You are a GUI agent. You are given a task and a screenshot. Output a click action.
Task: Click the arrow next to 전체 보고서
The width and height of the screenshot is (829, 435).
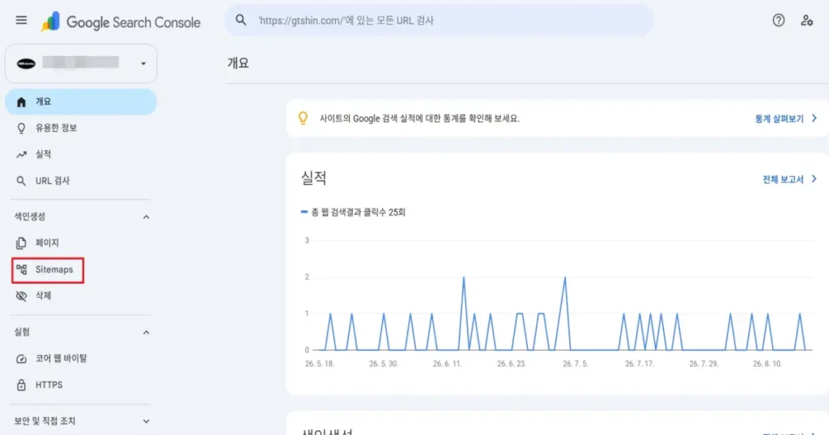pos(814,179)
